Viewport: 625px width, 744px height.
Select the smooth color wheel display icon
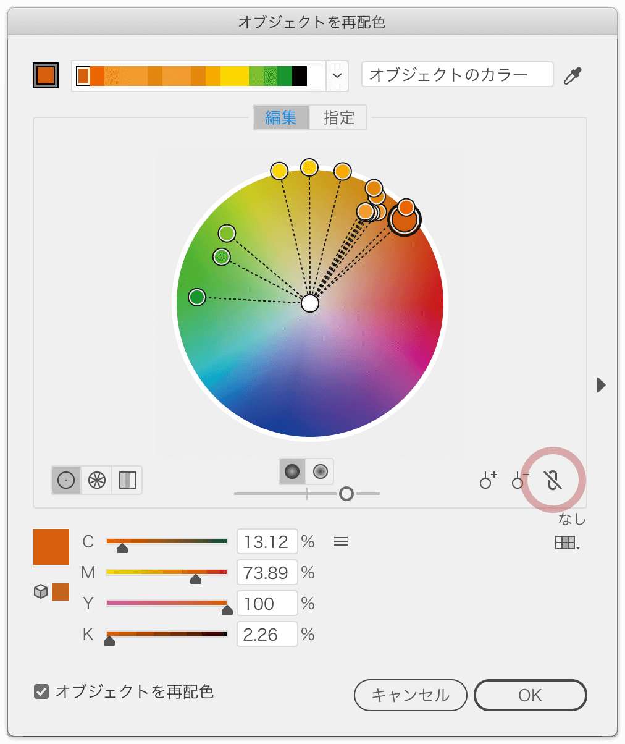(x=66, y=480)
